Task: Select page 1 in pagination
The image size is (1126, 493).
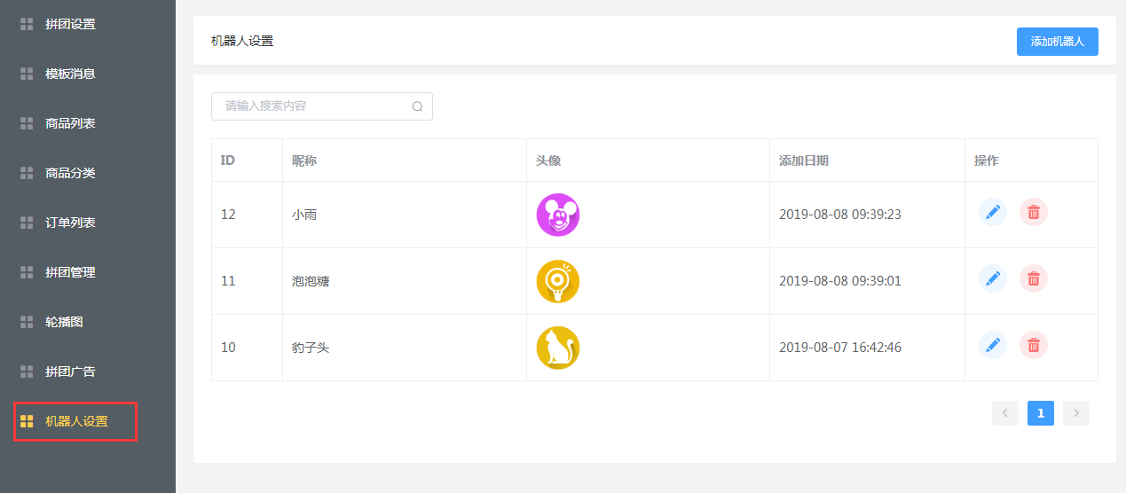Action: pyautogui.click(x=1041, y=413)
